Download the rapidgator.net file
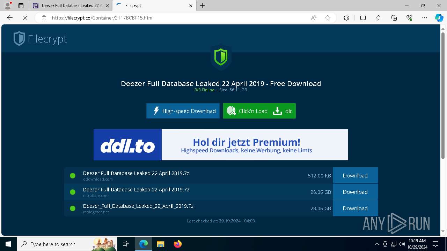 (355, 208)
